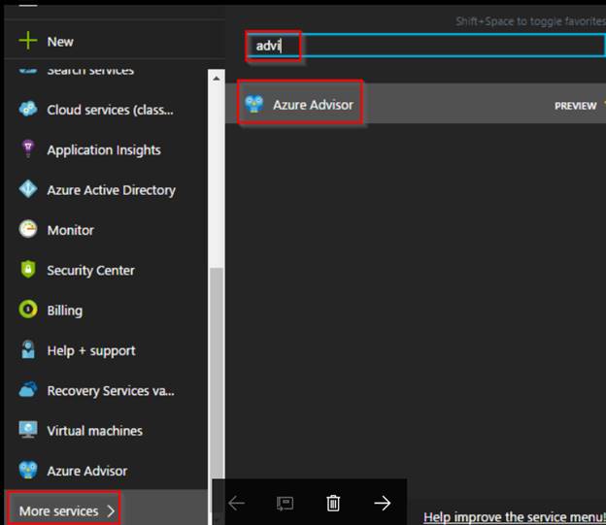Open Security Center from sidebar
606x525 pixels.
pyautogui.click(x=91, y=271)
